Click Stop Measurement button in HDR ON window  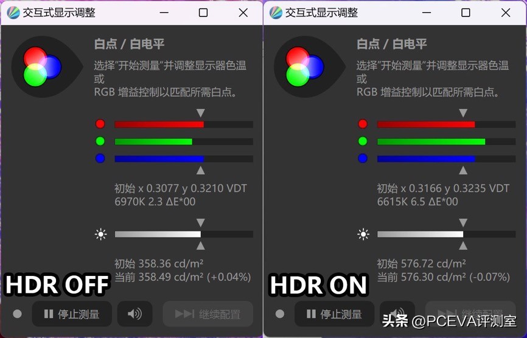pos(335,314)
